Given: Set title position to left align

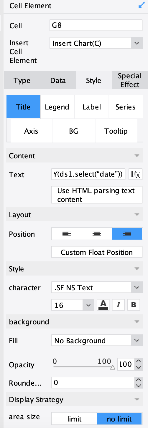Looking at the screenshot, I should (67, 234).
